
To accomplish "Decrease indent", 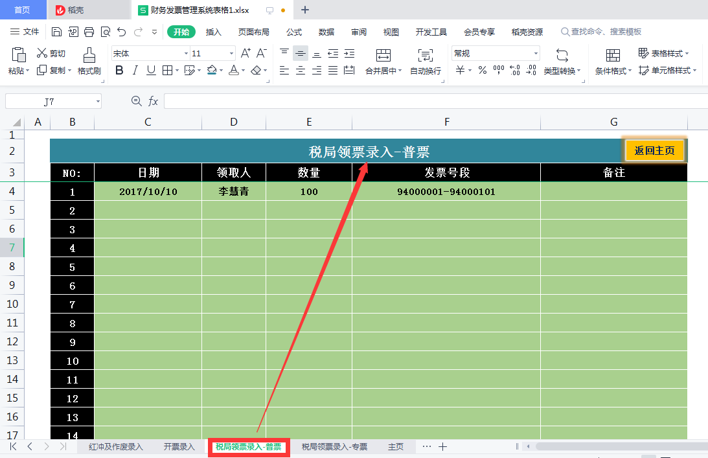I will click(333, 53).
